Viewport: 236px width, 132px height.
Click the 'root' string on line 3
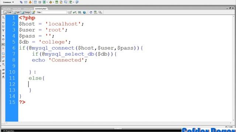click(55, 30)
